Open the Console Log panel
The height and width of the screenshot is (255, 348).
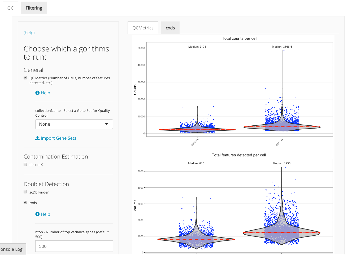12,249
